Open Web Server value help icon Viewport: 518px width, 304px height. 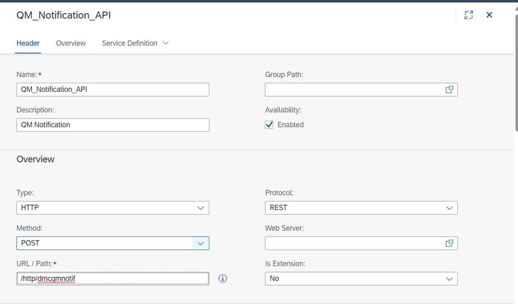coord(449,243)
